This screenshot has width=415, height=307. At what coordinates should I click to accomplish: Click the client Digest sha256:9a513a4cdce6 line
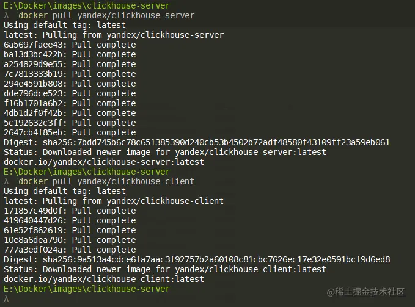point(197,260)
